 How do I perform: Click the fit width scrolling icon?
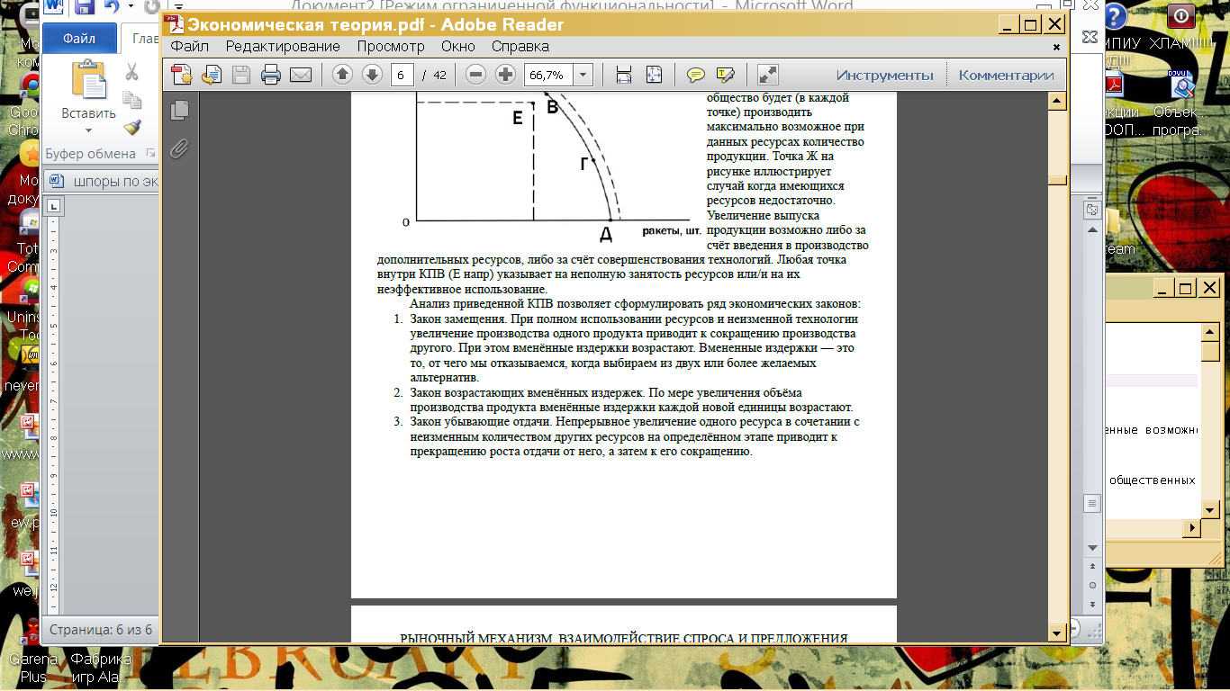(x=624, y=75)
